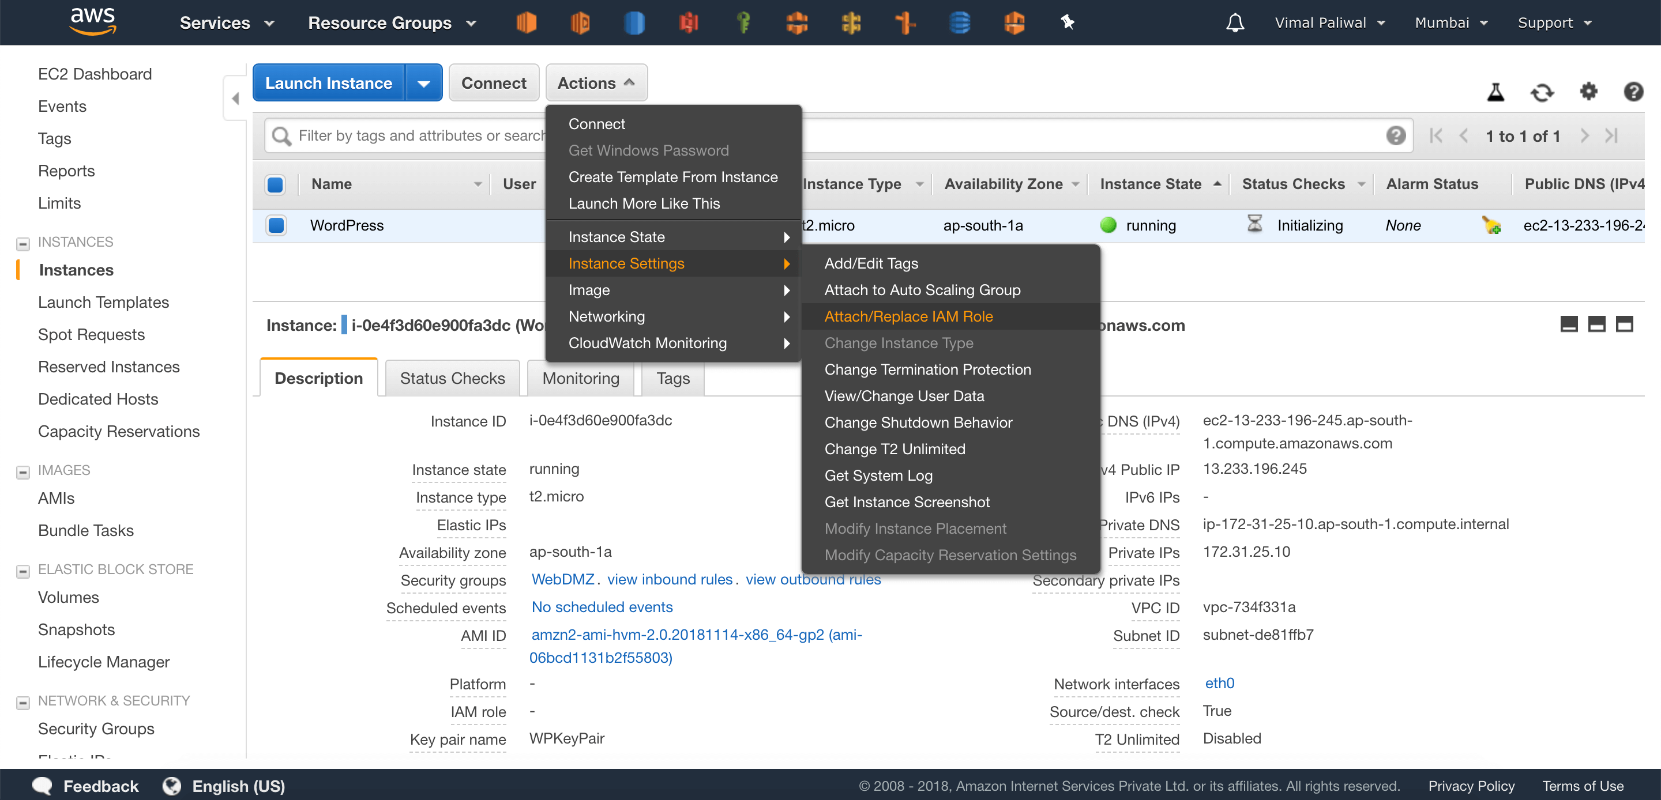
Task: Refresh the instances list
Action: [1542, 92]
